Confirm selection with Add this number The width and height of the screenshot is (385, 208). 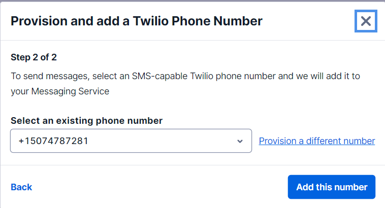331,187
